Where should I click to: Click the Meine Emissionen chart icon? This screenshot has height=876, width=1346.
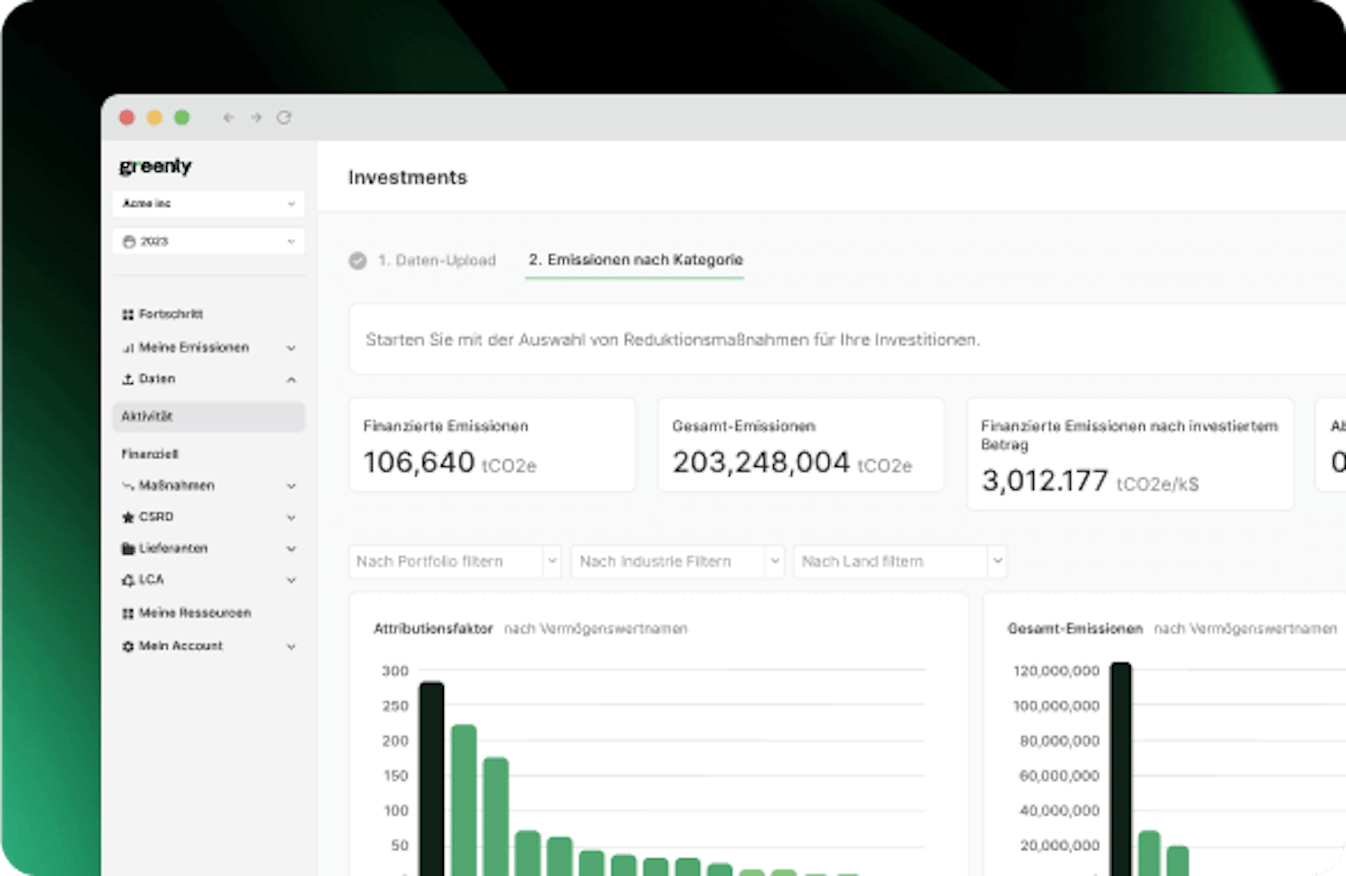click(x=129, y=348)
